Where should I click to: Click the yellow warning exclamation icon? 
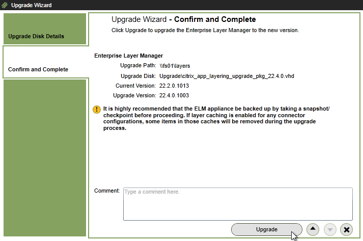[x=97, y=110]
